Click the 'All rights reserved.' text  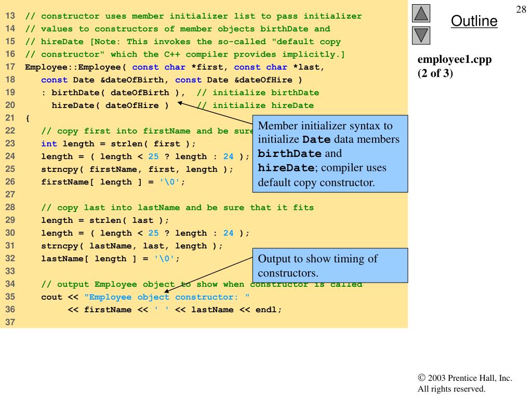(x=451, y=389)
